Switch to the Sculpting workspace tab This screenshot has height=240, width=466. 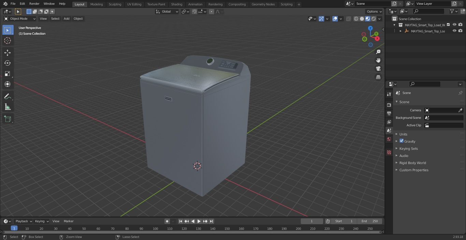pos(115,4)
